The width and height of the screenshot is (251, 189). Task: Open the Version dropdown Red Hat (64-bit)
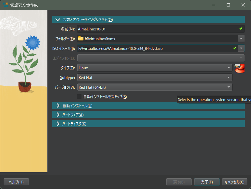tap(155, 87)
